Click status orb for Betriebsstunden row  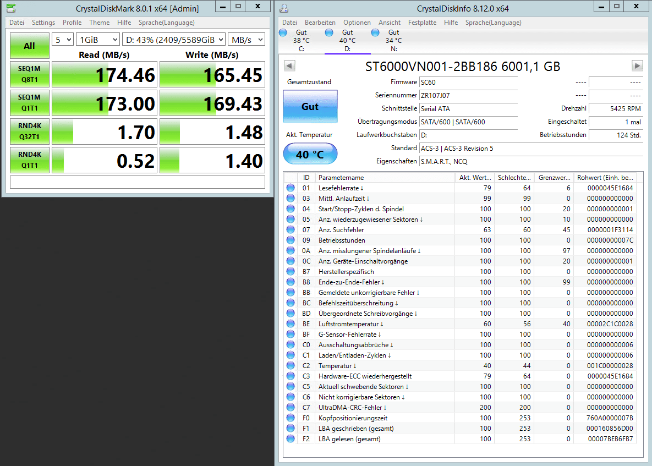pyautogui.click(x=291, y=240)
